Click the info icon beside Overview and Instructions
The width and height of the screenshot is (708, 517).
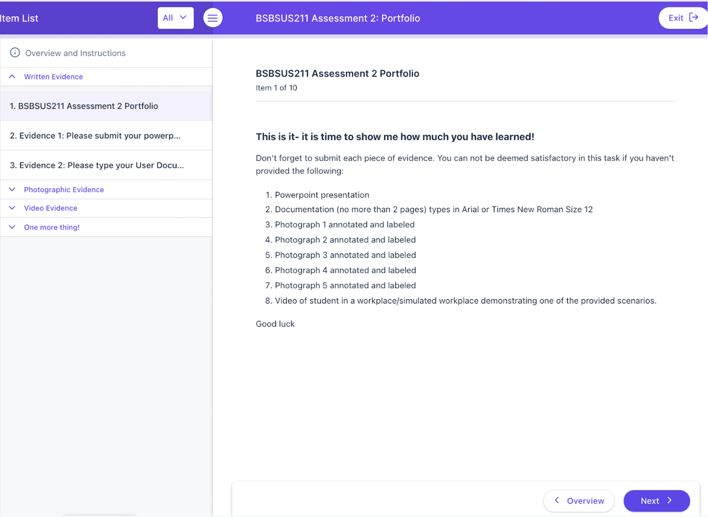(15, 53)
